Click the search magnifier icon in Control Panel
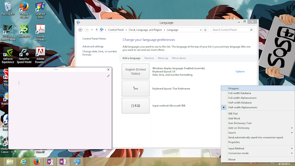The height and width of the screenshot is (166, 295). coord(251,30)
